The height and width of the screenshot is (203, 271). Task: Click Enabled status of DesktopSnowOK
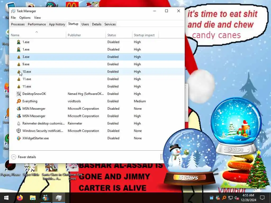point(113,94)
